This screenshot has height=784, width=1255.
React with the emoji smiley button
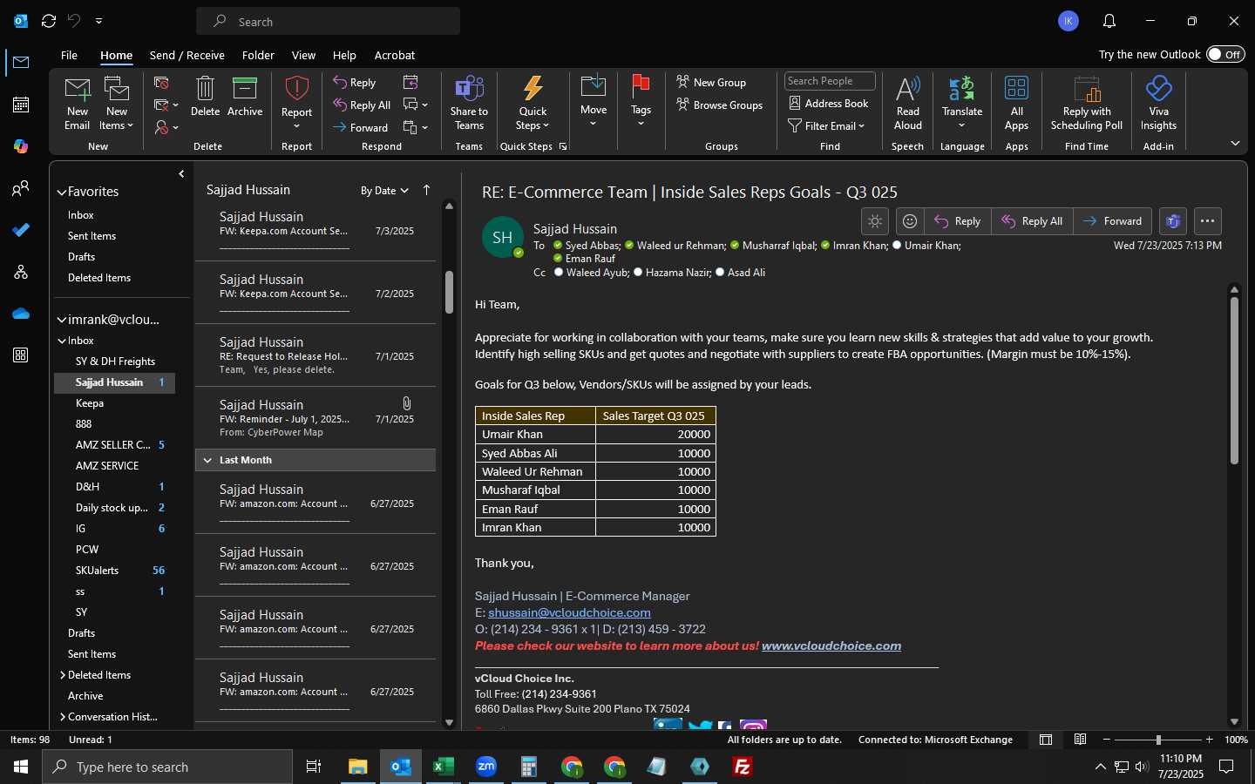[x=910, y=221]
